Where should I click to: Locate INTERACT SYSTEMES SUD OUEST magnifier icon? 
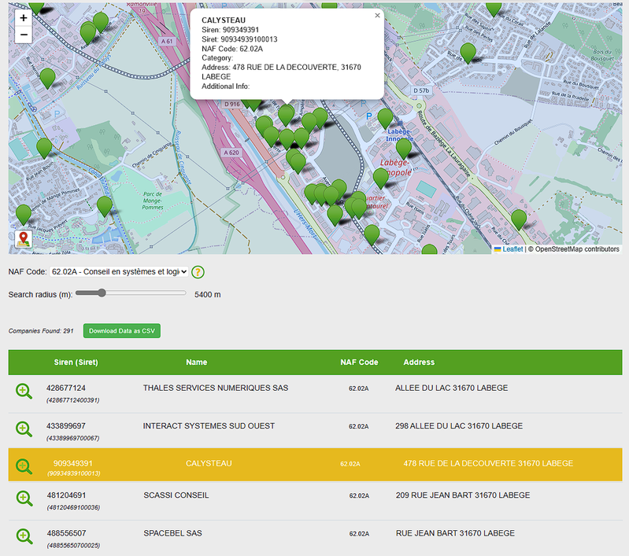pos(24,429)
